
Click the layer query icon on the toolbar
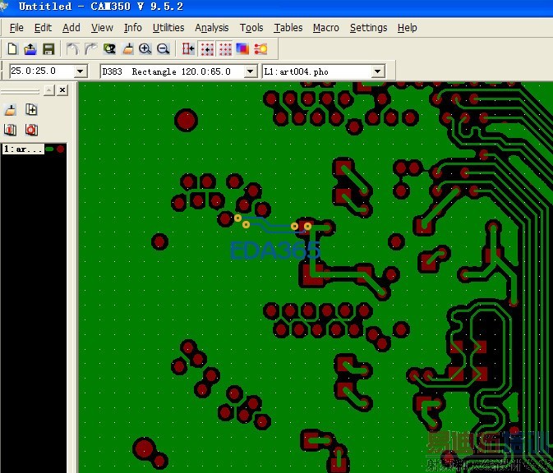(x=109, y=48)
